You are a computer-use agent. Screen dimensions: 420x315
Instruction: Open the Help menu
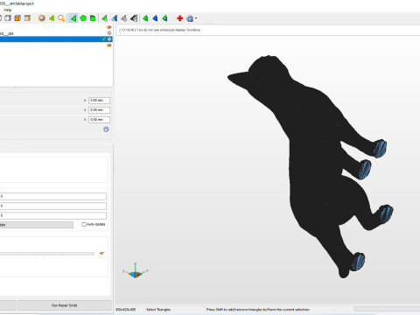click(x=8, y=10)
